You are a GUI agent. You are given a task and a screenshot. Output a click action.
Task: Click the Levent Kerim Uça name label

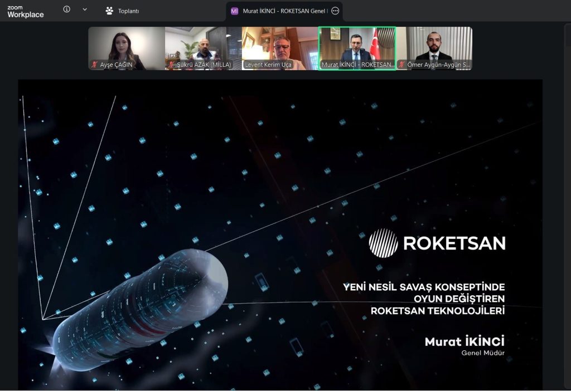[x=268, y=65]
